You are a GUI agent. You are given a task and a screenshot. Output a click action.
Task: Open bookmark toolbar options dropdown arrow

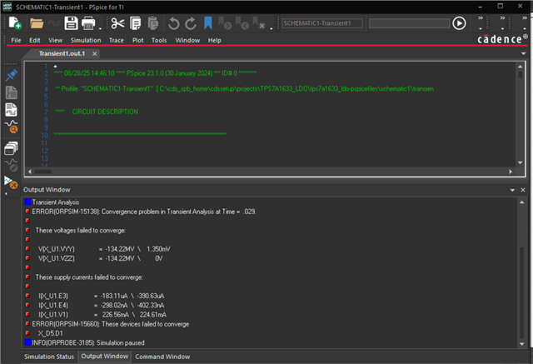click(271, 28)
